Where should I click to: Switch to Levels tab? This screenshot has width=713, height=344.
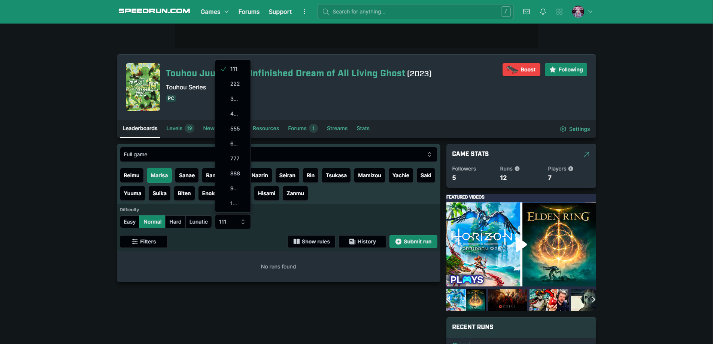tap(180, 128)
